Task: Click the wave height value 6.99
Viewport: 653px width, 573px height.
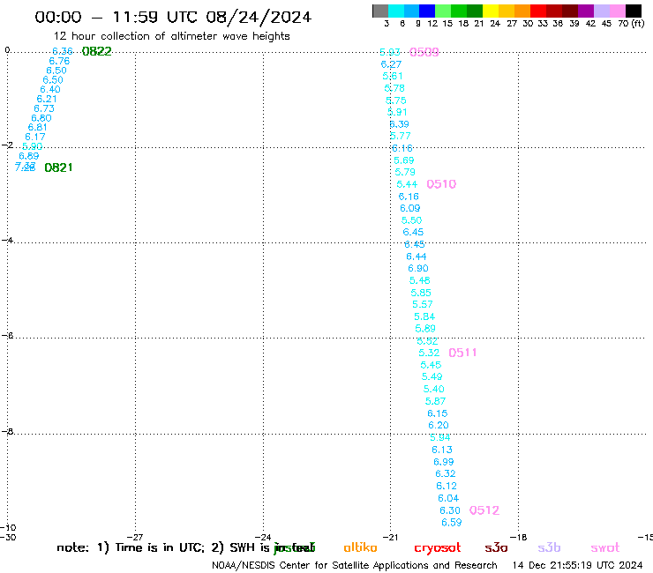Action: (444, 462)
